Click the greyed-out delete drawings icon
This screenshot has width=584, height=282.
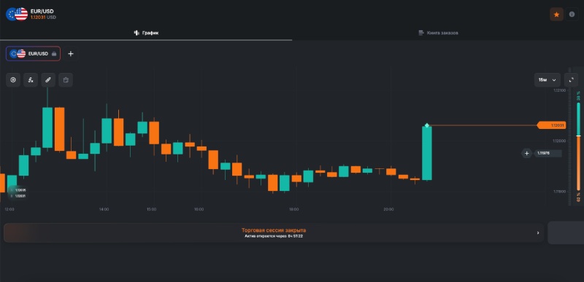tap(66, 80)
